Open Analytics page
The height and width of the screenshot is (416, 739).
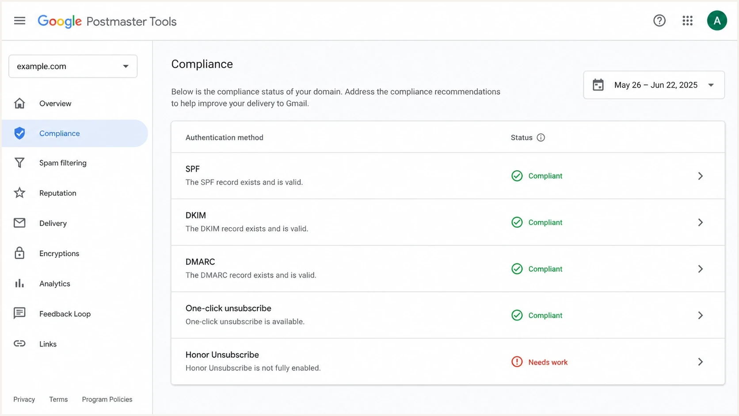pyautogui.click(x=55, y=284)
